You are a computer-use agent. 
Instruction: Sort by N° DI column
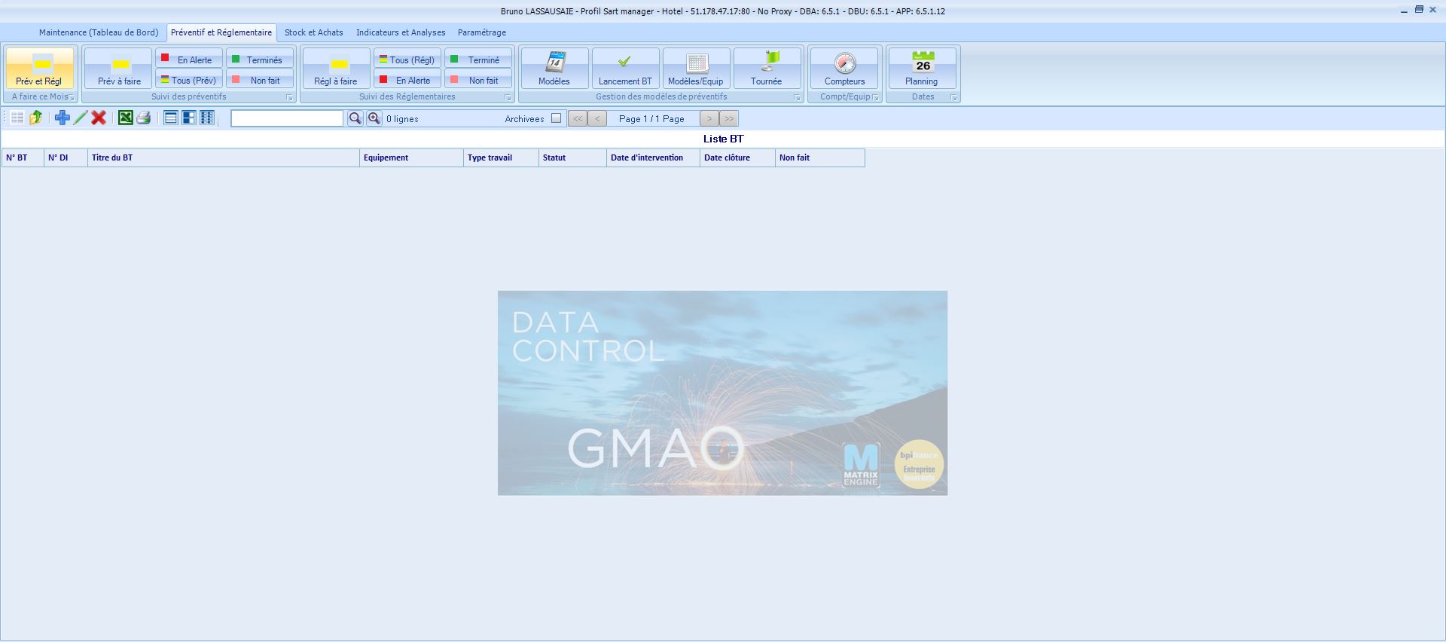pyautogui.click(x=66, y=157)
